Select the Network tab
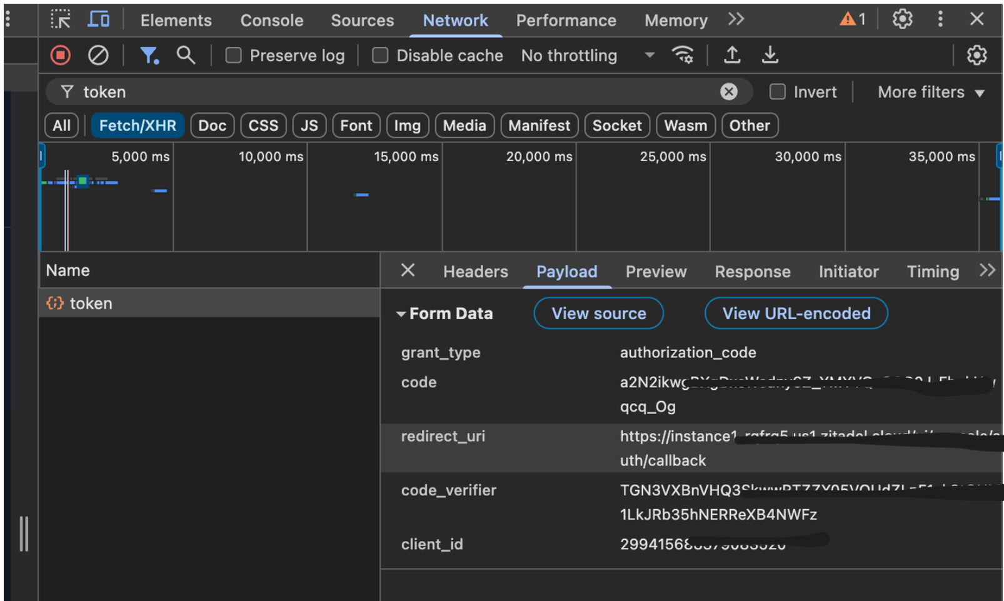The width and height of the screenshot is (1004, 601). point(455,20)
